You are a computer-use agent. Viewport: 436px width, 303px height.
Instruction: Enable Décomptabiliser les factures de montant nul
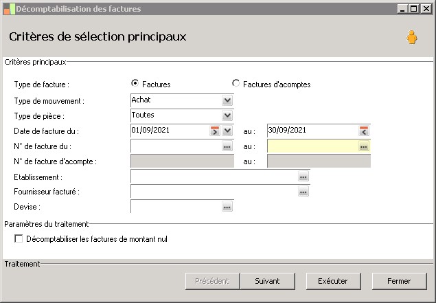[19, 239]
